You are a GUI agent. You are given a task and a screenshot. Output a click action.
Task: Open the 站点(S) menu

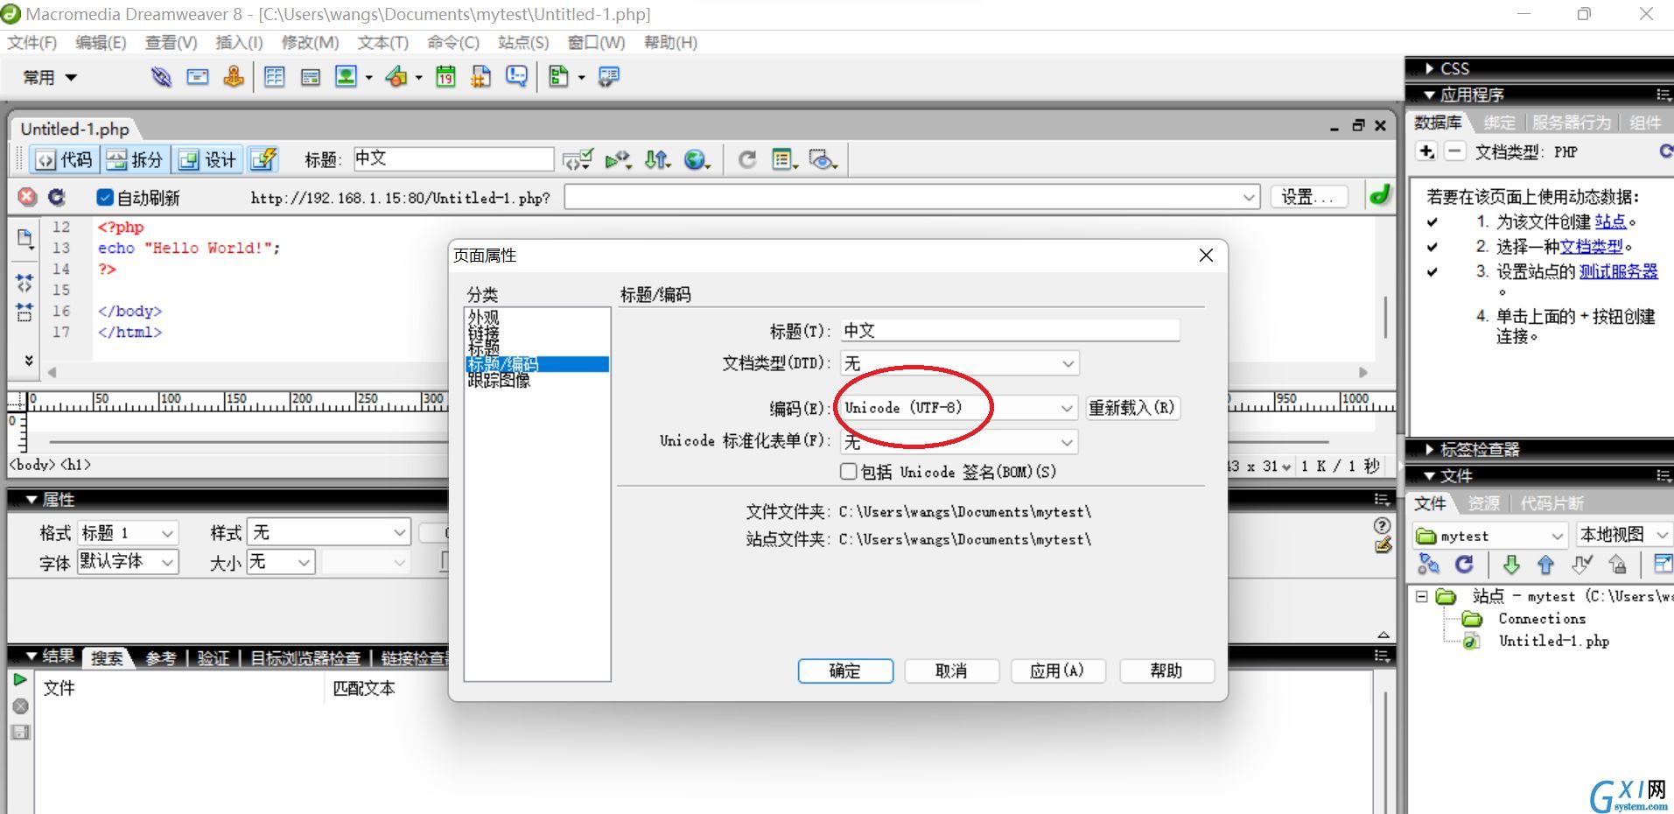click(x=523, y=42)
